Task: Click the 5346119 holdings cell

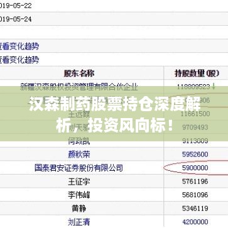Action: point(195,209)
